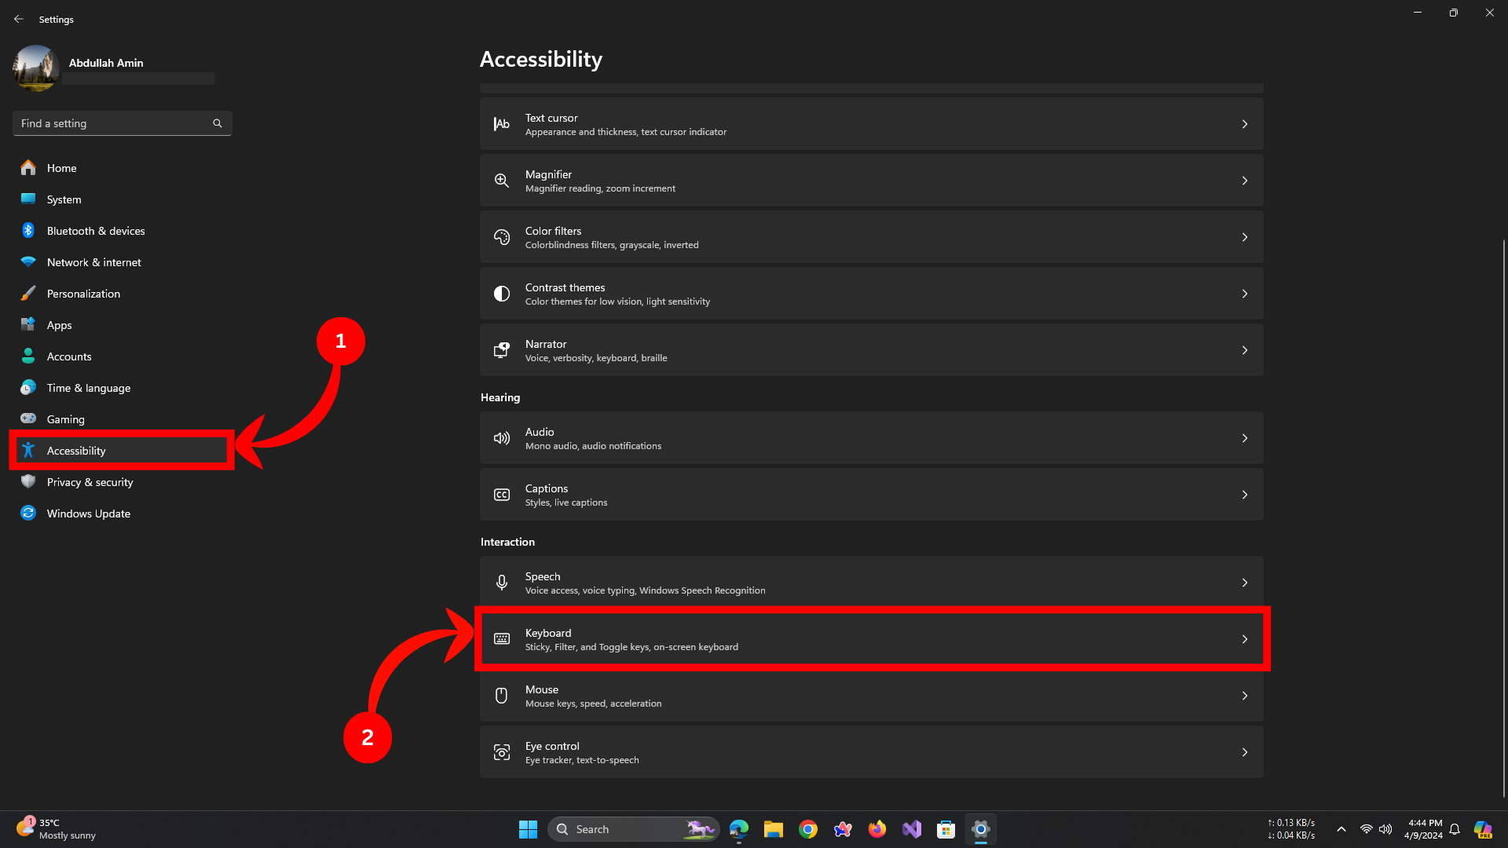Click the back arrow in Settings
Viewport: 1508px width, 848px height.
pyautogui.click(x=19, y=19)
